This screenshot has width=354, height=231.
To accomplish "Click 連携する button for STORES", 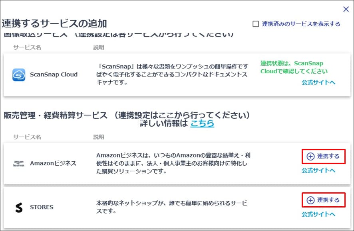I will (x=323, y=200).
